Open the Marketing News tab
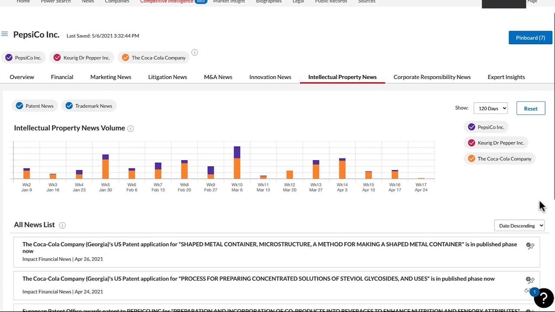 [111, 77]
